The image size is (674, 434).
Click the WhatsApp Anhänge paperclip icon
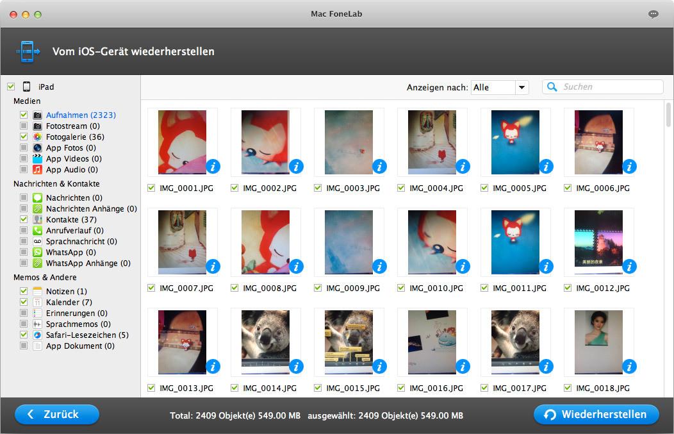(37, 263)
